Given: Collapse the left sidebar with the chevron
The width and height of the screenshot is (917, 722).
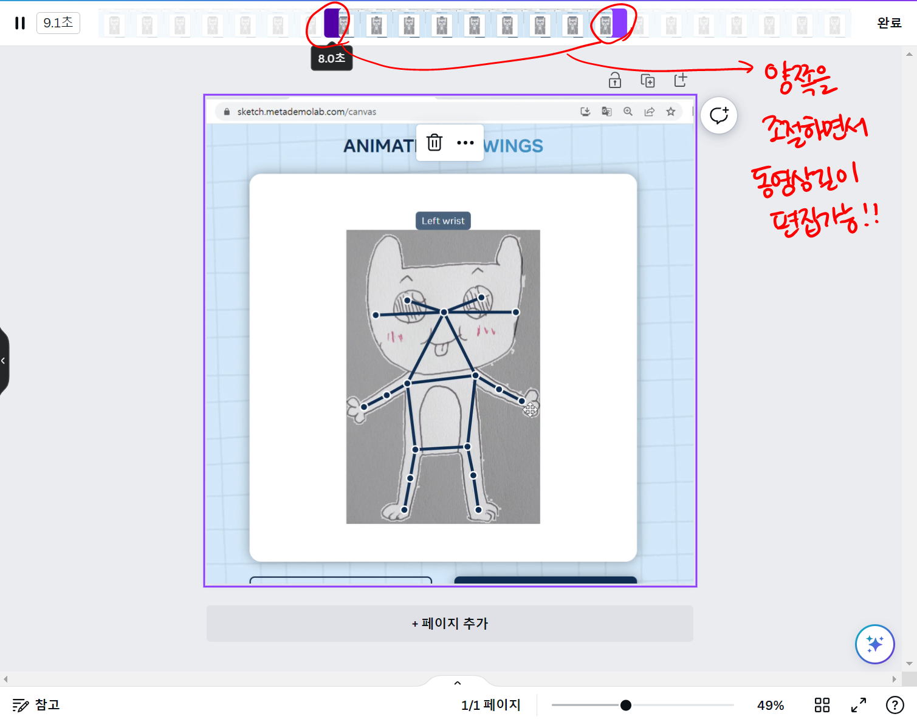Looking at the screenshot, I should 4,360.
